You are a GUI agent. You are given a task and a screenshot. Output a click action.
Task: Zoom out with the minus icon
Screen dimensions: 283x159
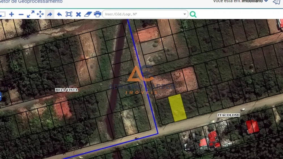[21, 14]
